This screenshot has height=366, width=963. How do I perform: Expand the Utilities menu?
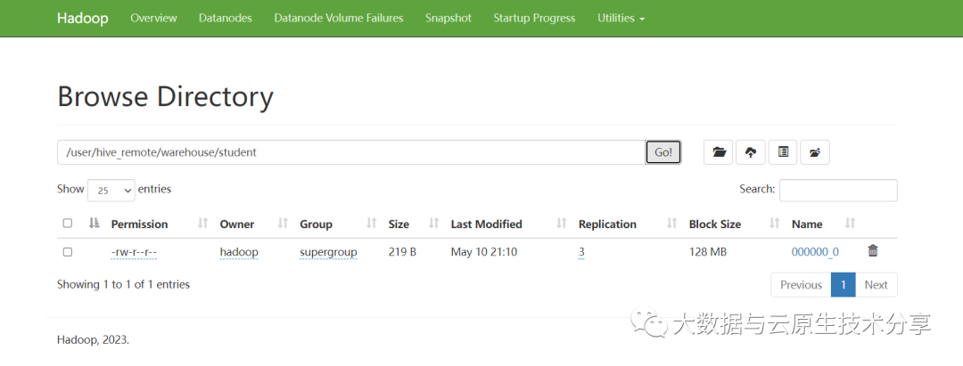[621, 18]
